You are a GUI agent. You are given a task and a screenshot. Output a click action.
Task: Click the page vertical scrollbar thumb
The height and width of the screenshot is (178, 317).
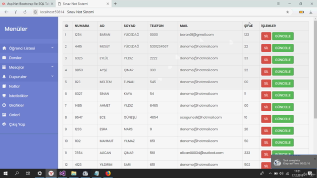point(316,70)
